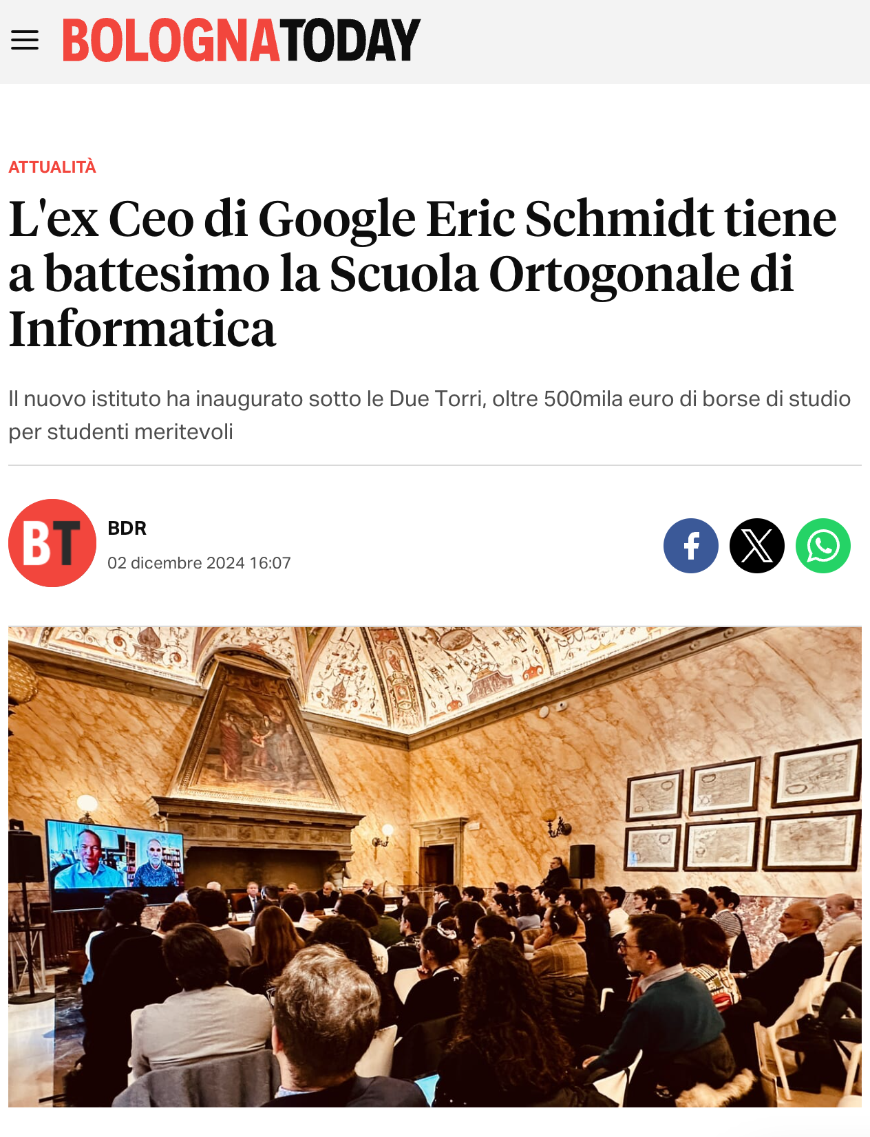The height and width of the screenshot is (1137, 870).
Task: Click the word Informatica in the headline
Action: (x=142, y=329)
